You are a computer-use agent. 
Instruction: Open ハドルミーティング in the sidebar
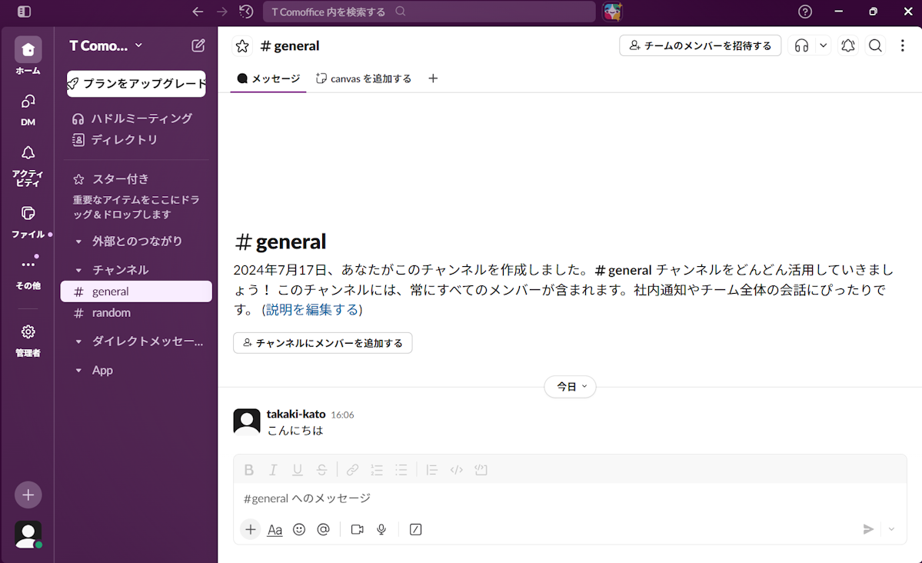[x=136, y=118]
